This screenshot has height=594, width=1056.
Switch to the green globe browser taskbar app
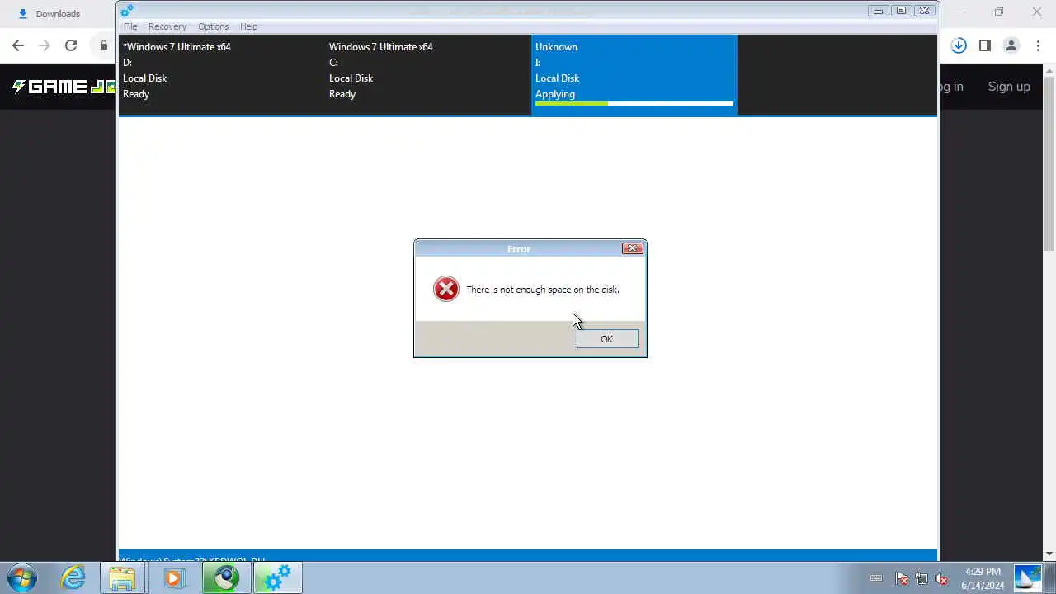pyautogui.click(x=226, y=577)
